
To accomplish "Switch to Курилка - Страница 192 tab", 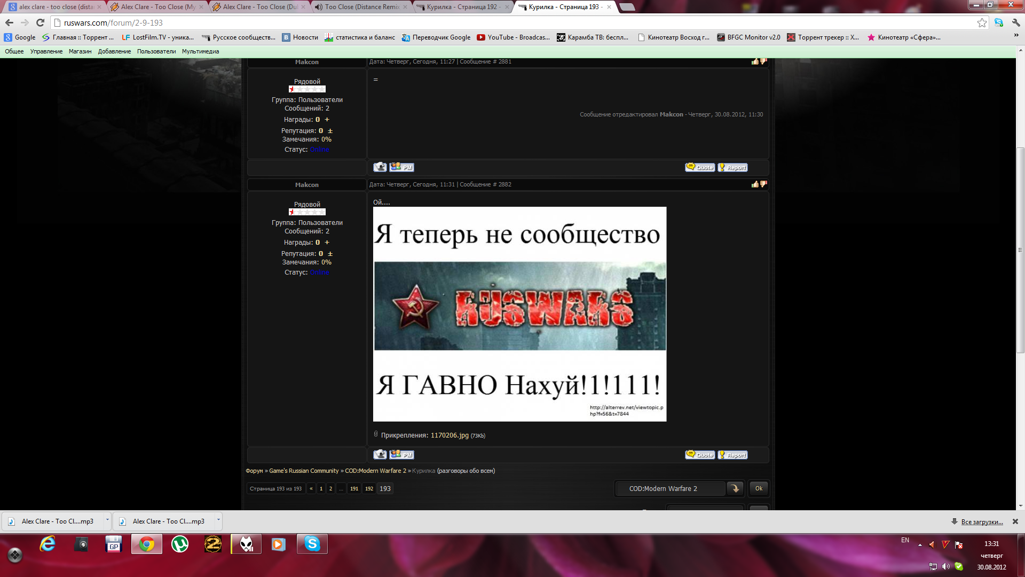I will 462,7.
